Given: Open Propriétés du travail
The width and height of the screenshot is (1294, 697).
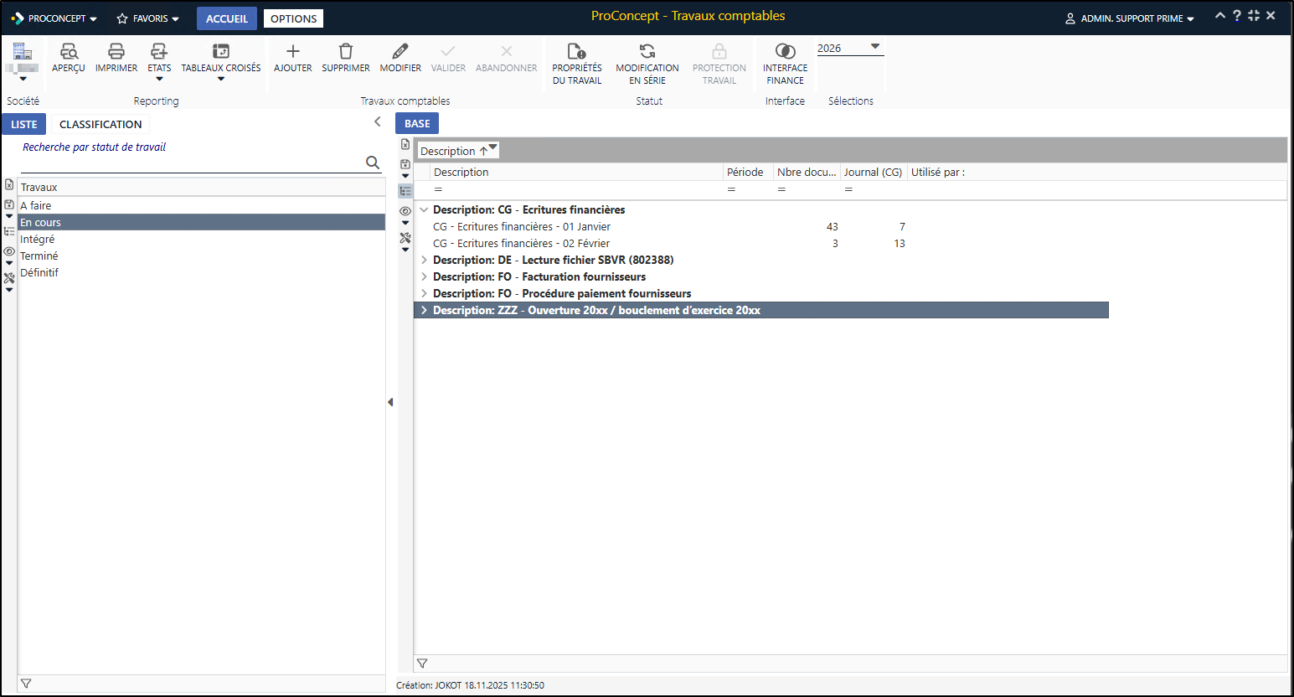Looking at the screenshot, I should pyautogui.click(x=576, y=52).
